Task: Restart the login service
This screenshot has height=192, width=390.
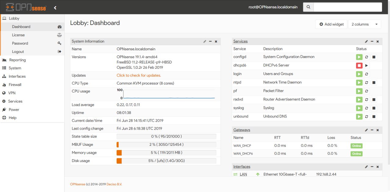Action: coord(367,74)
